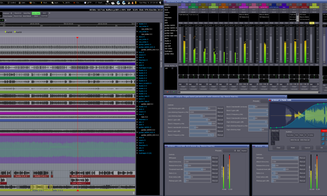327x196 pixels.
Task: Click the Ardour logo in x-fade edit title
Action: [270, 100]
